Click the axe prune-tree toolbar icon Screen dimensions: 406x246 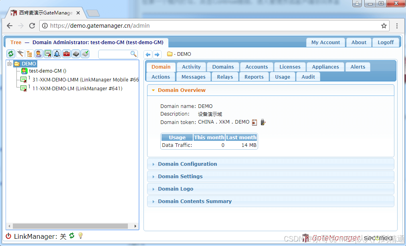coord(20,54)
